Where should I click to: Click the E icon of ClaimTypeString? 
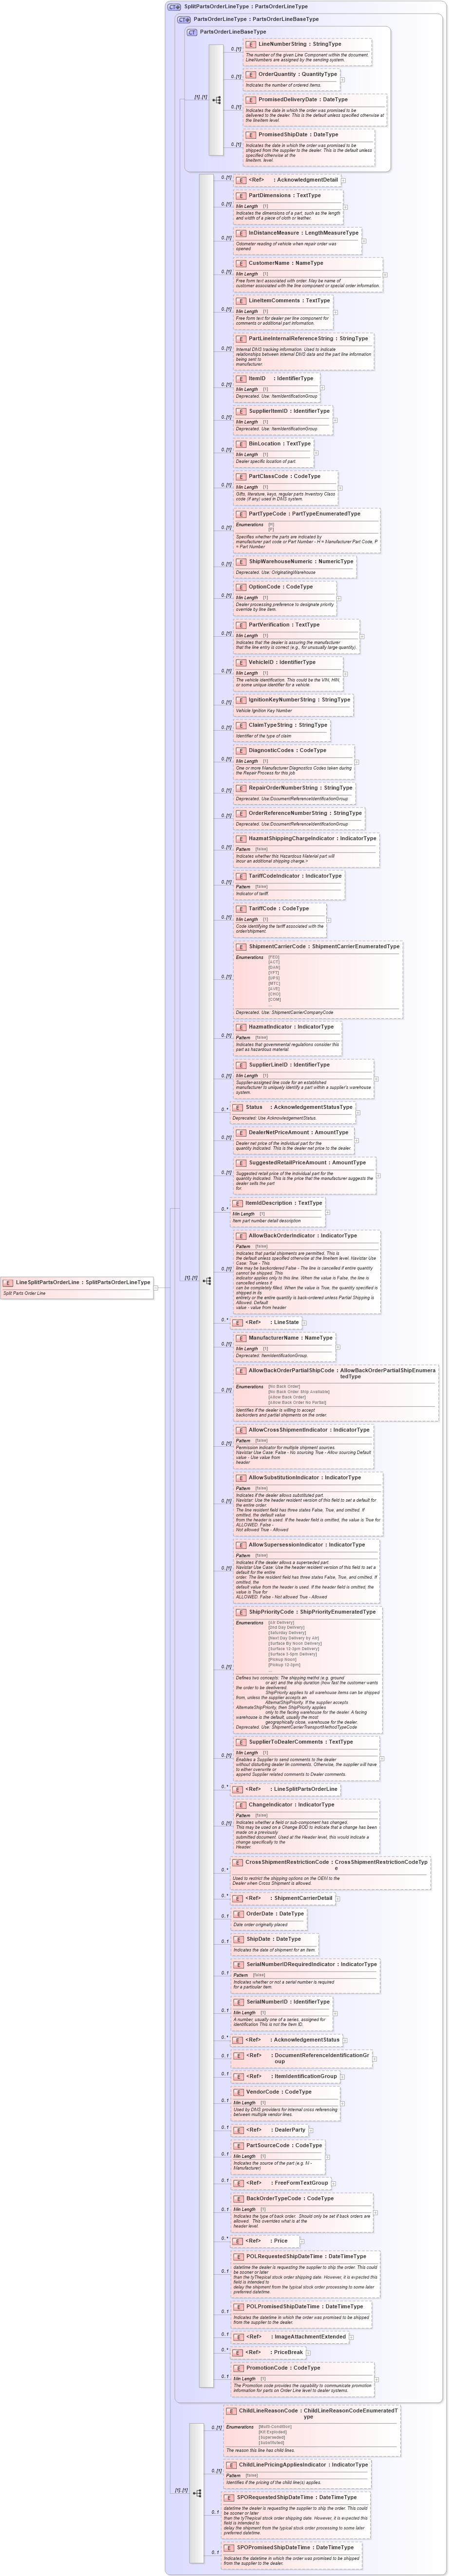pyautogui.click(x=242, y=724)
